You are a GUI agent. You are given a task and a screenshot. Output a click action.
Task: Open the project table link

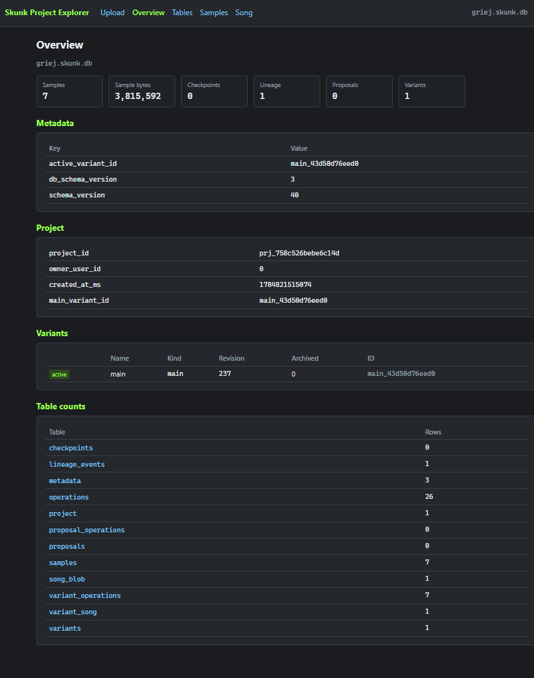coord(62,513)
